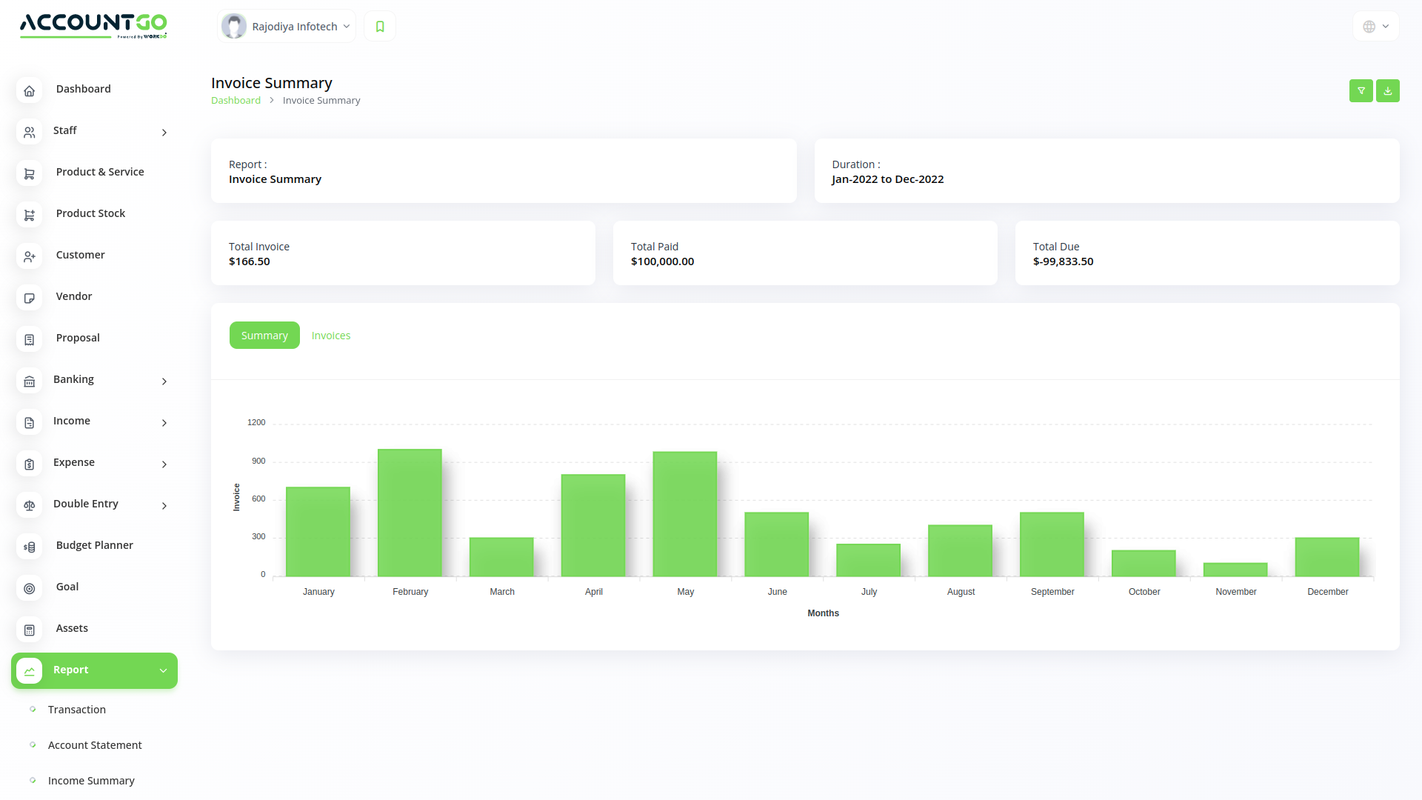
Task: Click the Dashboard home icon in sidebar
Action: click(x=30, y=90)
